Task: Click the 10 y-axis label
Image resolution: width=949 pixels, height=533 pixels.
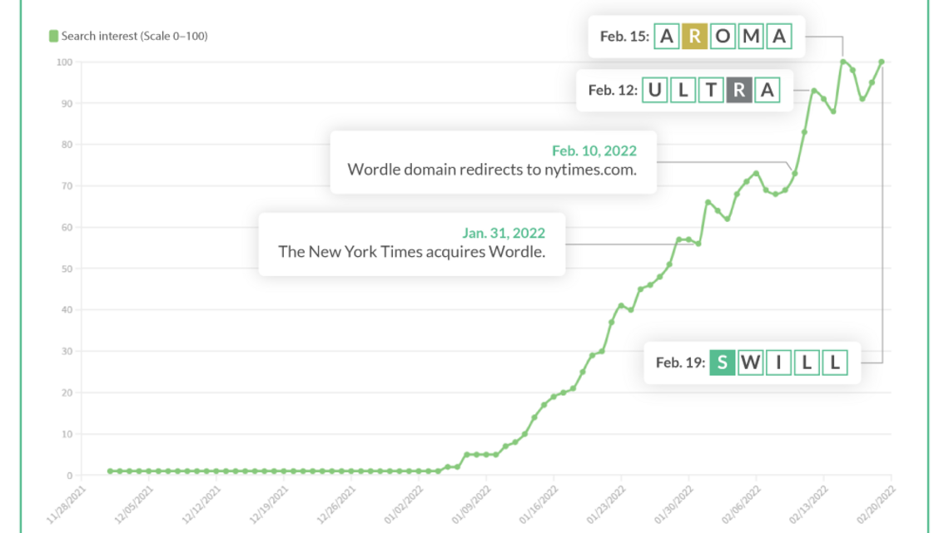Action: tap(67, 435)
